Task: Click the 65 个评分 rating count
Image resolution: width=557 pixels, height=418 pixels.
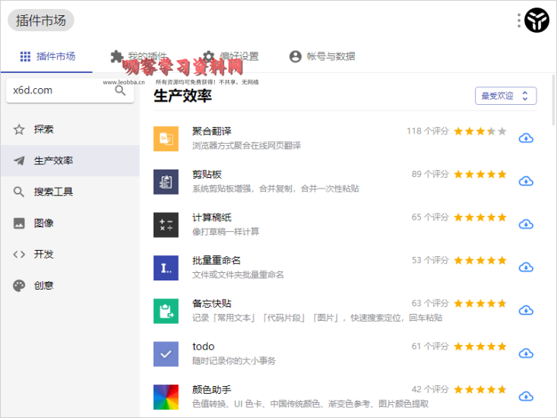Action: (430, 217)
